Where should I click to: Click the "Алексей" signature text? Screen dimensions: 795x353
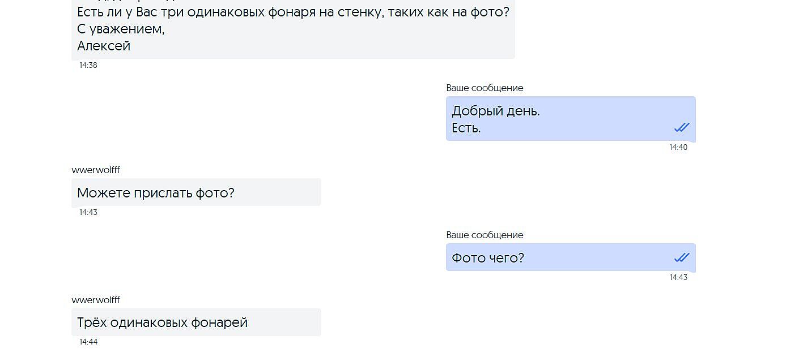tap(104, 46)
